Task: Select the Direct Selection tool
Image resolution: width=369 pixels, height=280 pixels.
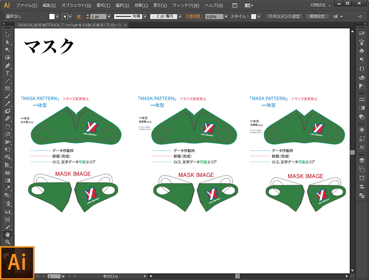Action: 7,42
